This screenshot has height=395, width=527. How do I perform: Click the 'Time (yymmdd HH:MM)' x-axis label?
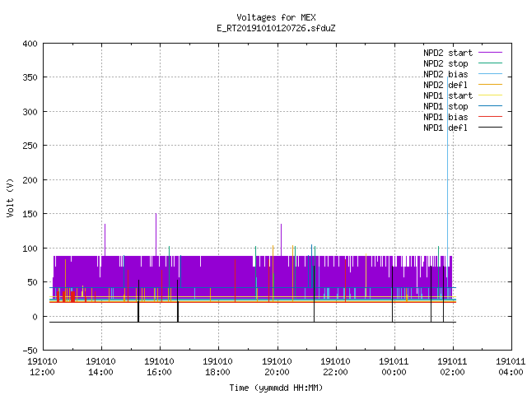[276, 388]
